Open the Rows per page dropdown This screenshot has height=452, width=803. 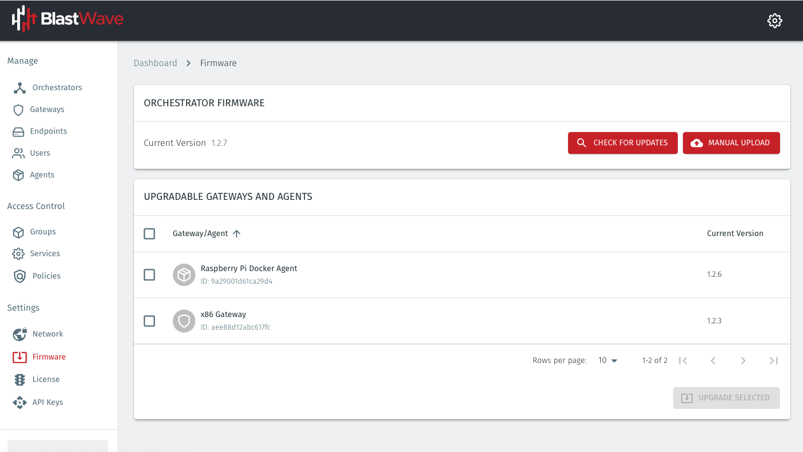pyautogui.click(x=608, y=361)
